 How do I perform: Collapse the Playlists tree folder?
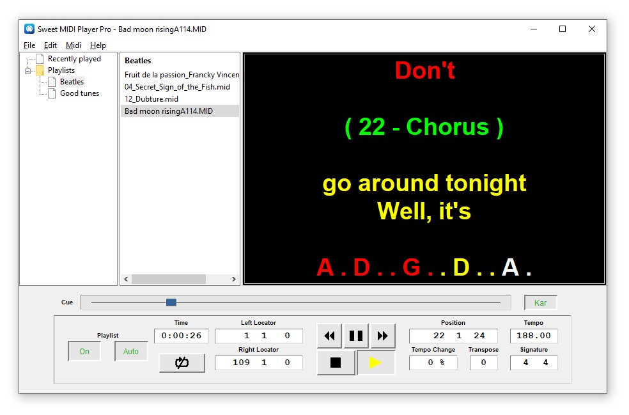(27, 71)
